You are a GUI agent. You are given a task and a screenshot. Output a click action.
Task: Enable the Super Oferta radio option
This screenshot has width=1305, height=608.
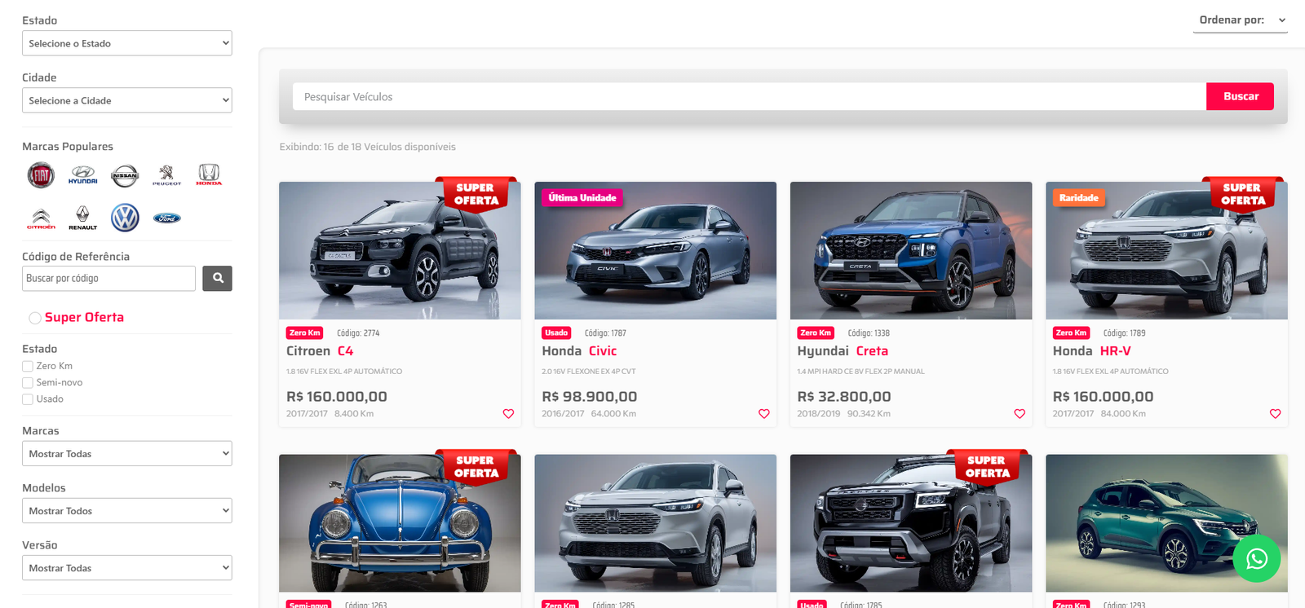pos(35,318)
